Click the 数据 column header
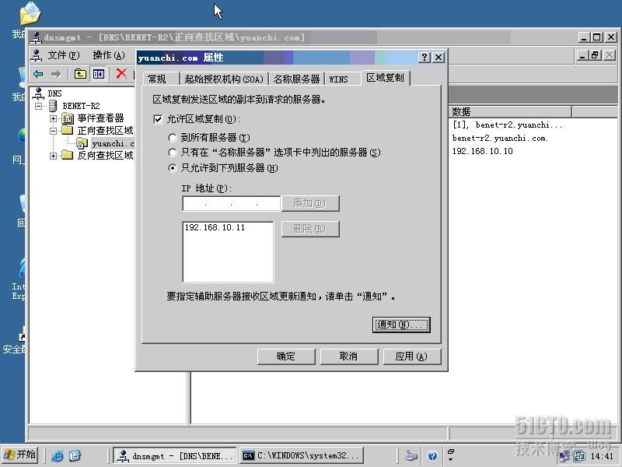622x467 pixels. 510,112
